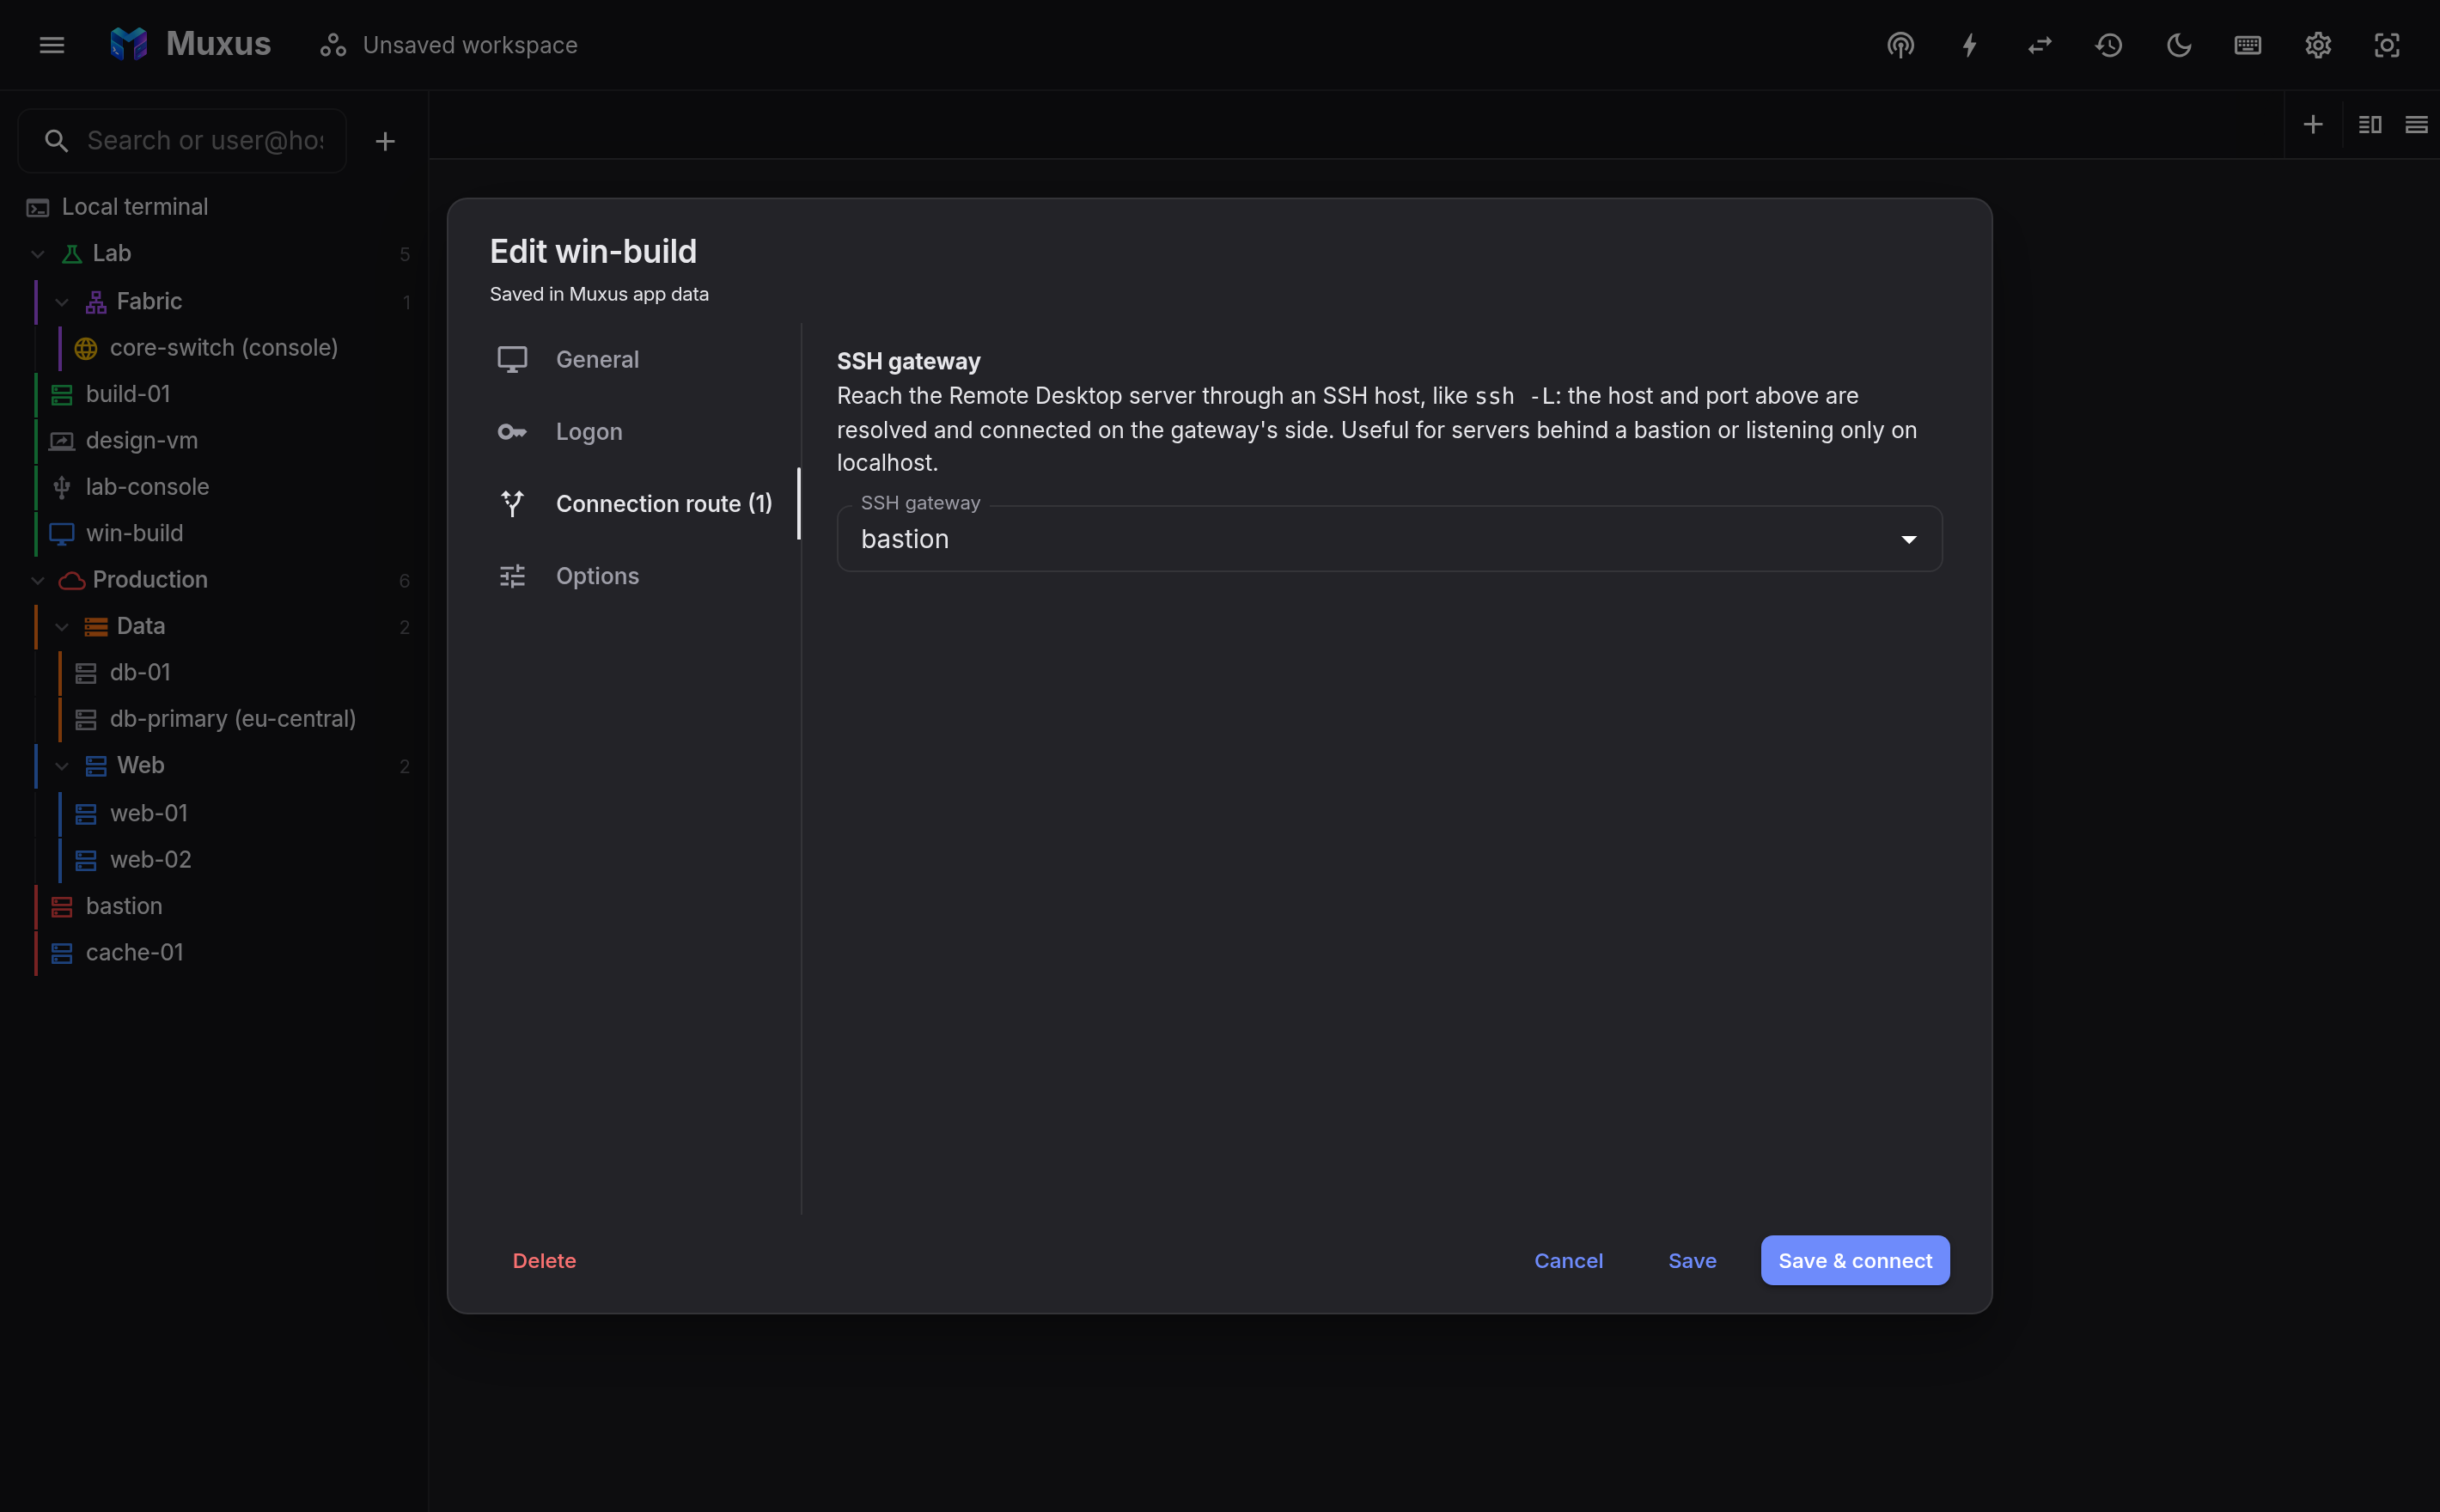The height and width of the screenshot is (1512, 2440).
Task: Switch to split pane layout icon
Action: click(2370, 125)
